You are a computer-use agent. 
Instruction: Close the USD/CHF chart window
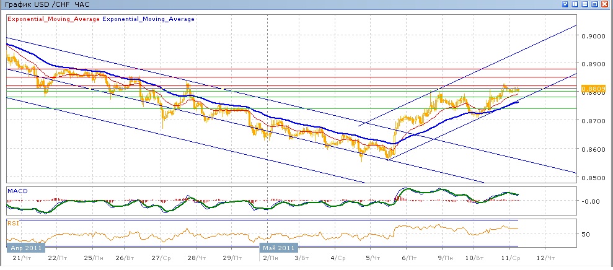(x=604, y=4)
